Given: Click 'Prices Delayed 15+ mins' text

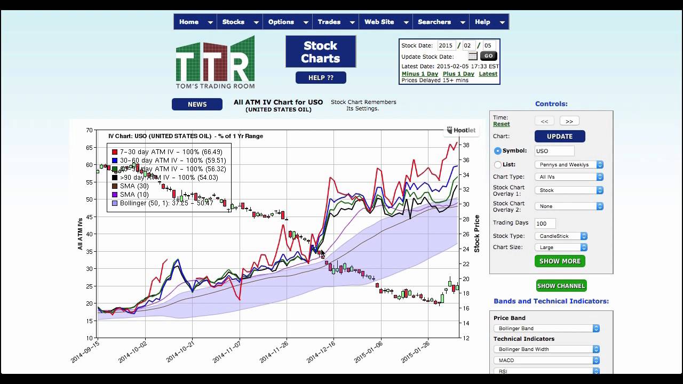Looking at the screenshot, I should click(x=435, y=81).
